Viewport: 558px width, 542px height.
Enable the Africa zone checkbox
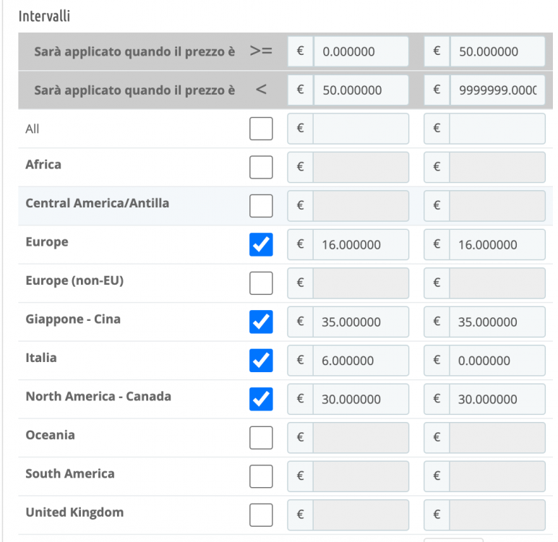261,167
